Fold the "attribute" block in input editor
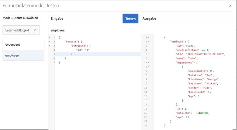This screenshot has height=130, width=237. (49, 46)
